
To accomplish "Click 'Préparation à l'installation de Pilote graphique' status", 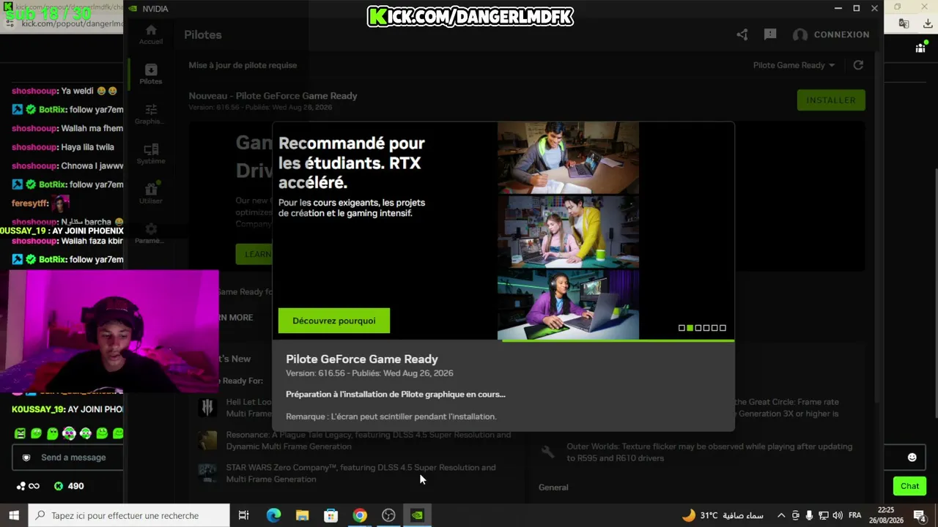I will coord(396,395).
